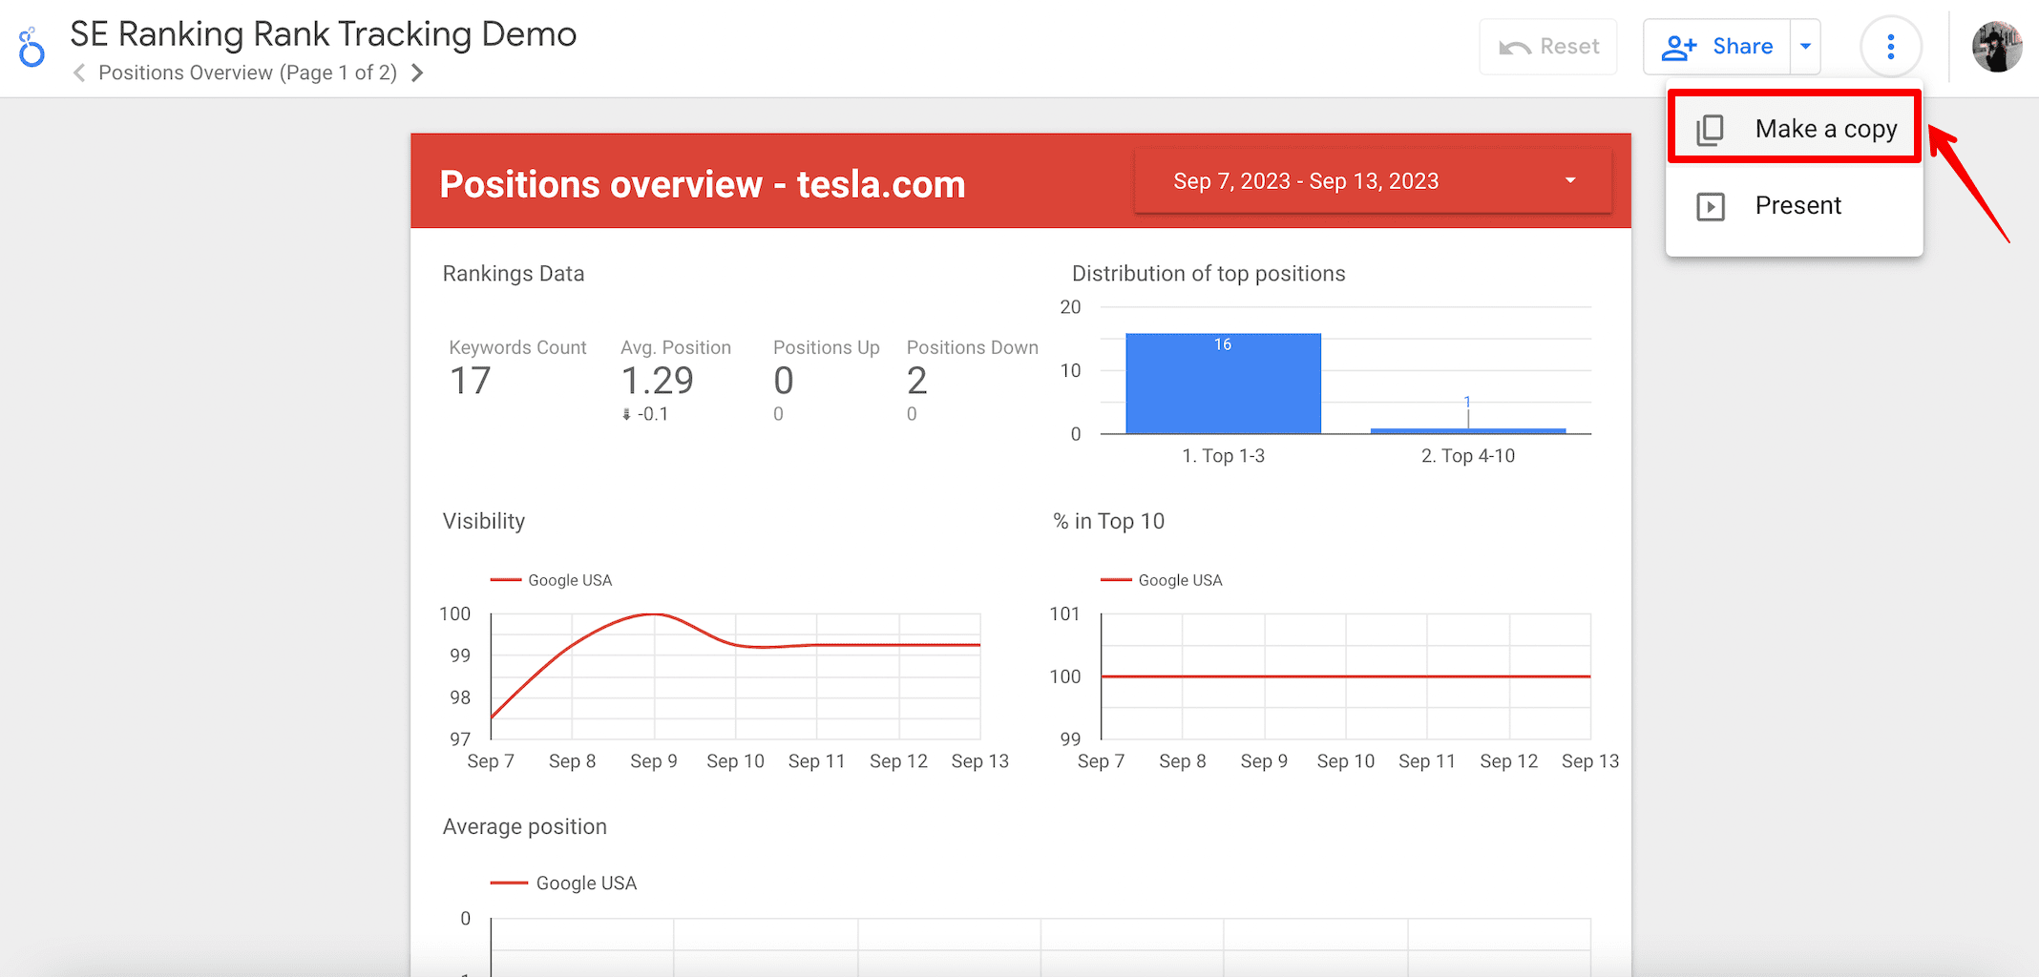Open the Positions Overview page selector
Image resolution: width=2039 pixels, height=977 pixels.
(x=247, y=73)
